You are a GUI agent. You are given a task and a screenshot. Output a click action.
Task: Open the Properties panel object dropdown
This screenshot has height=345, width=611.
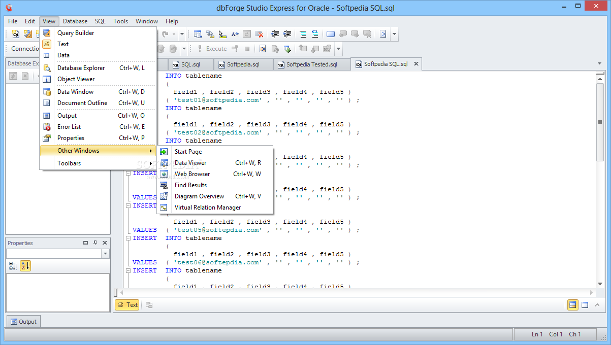(105, 254)
